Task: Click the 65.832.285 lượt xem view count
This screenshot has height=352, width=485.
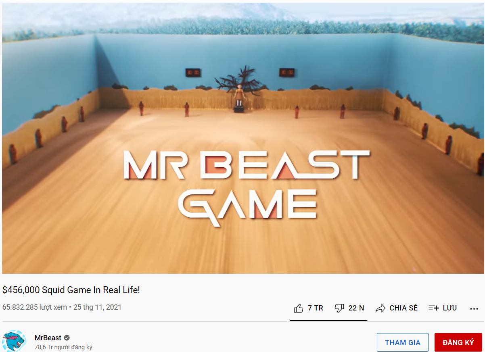Action: tap(35, 307)
